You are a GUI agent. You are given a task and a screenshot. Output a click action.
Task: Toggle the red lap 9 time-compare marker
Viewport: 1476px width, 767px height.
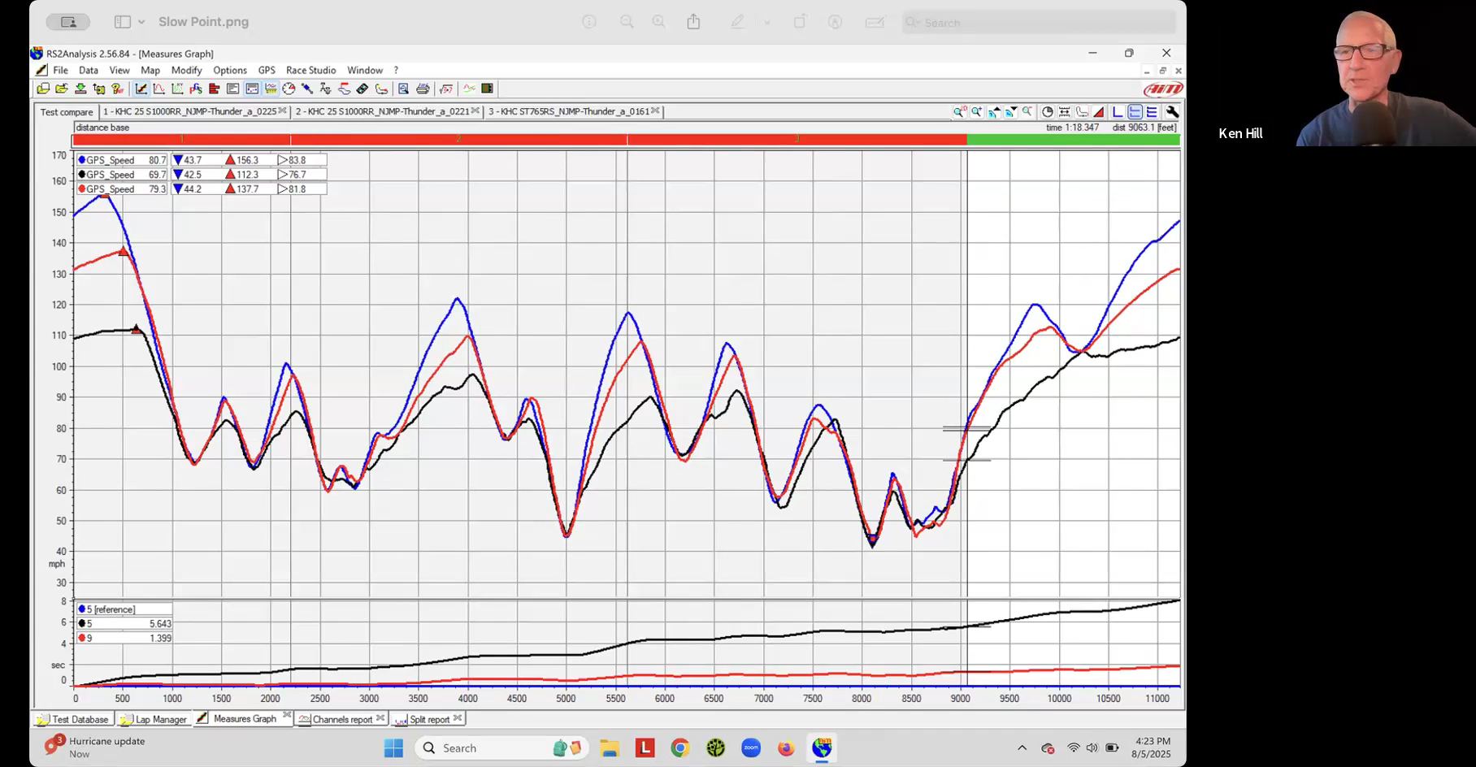coord(82,638)
